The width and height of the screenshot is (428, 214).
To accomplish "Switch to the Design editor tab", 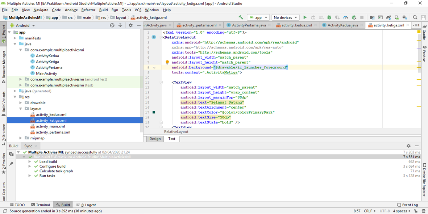I will 155,139.
